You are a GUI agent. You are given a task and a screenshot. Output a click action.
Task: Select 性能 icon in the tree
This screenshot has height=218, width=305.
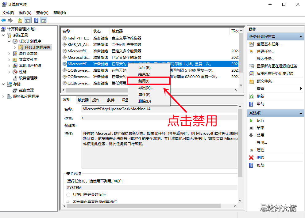click(x=15, y=72)
